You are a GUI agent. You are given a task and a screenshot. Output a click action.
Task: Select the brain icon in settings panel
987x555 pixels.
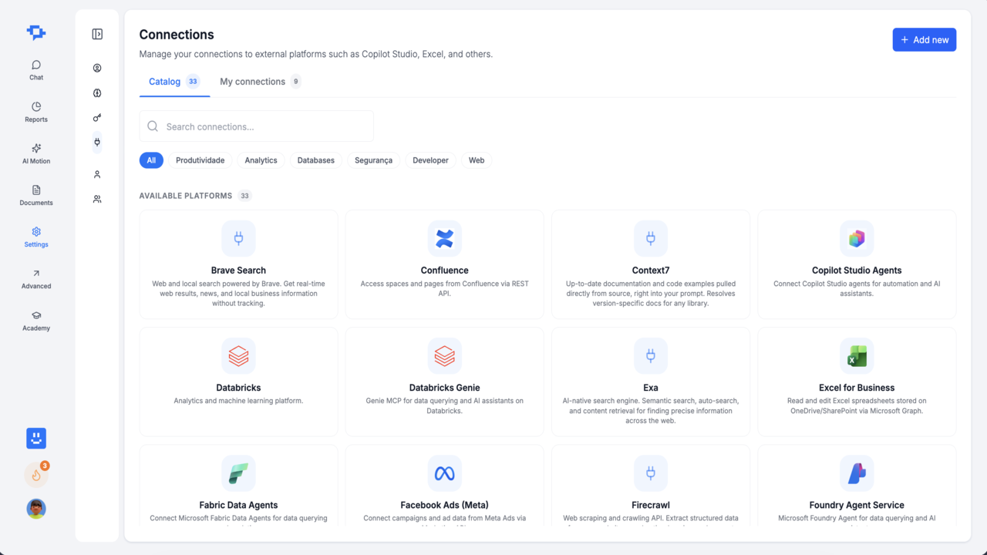pyautogui.click(x=97, y=93)
